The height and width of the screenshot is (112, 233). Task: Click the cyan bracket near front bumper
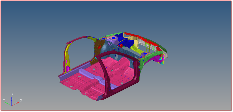[x=162, y=61]
